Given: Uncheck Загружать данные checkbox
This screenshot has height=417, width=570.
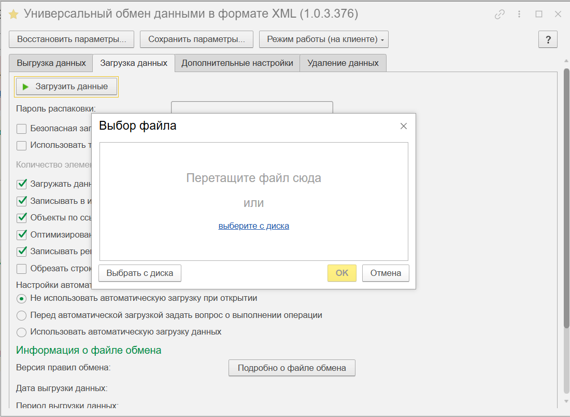Looking at the screenshot, I should point(21,184).
